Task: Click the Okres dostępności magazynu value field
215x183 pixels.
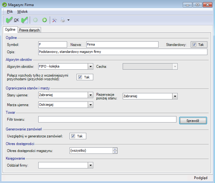Action: tap(91, 151)
